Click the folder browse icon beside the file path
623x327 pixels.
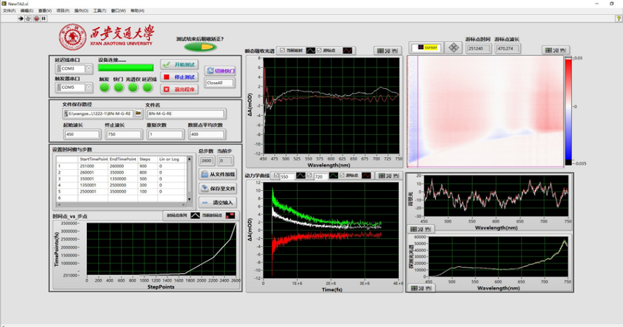(138, 113)
